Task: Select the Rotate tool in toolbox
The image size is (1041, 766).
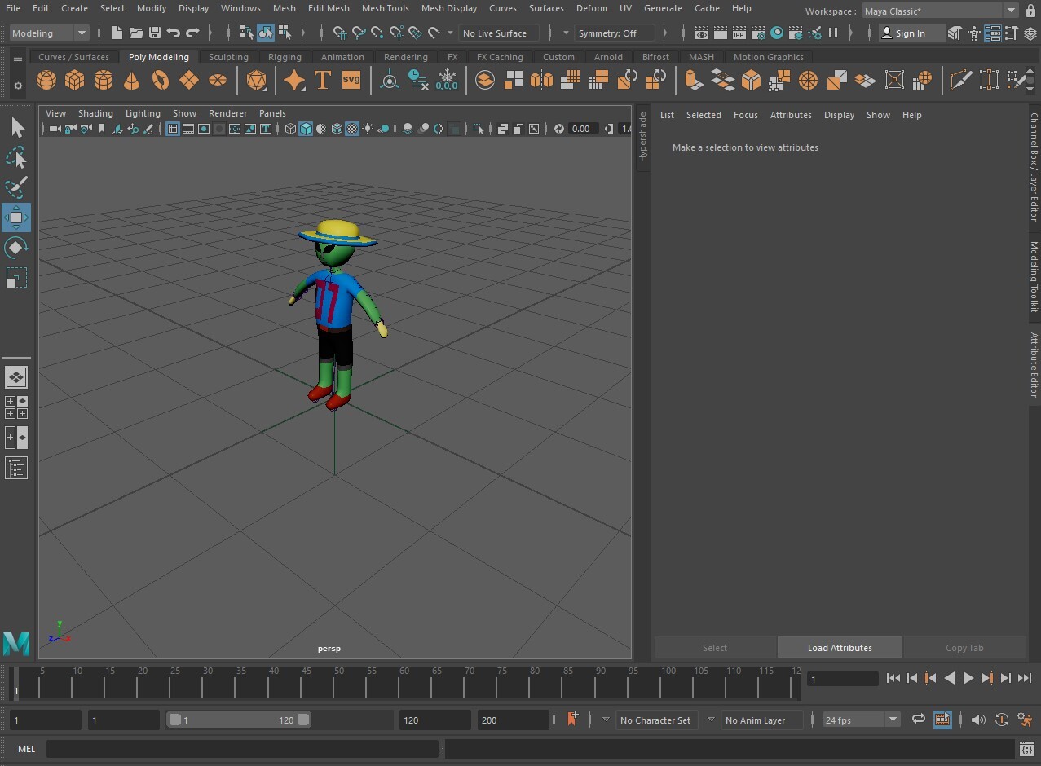Action: point(16,247)
